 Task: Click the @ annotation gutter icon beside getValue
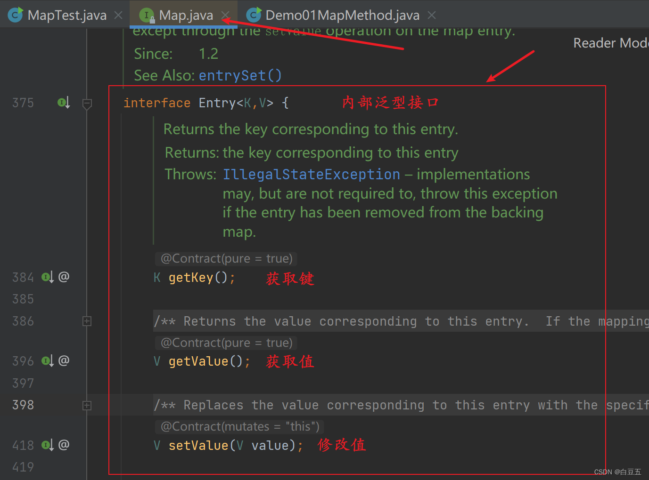point(64,360)
